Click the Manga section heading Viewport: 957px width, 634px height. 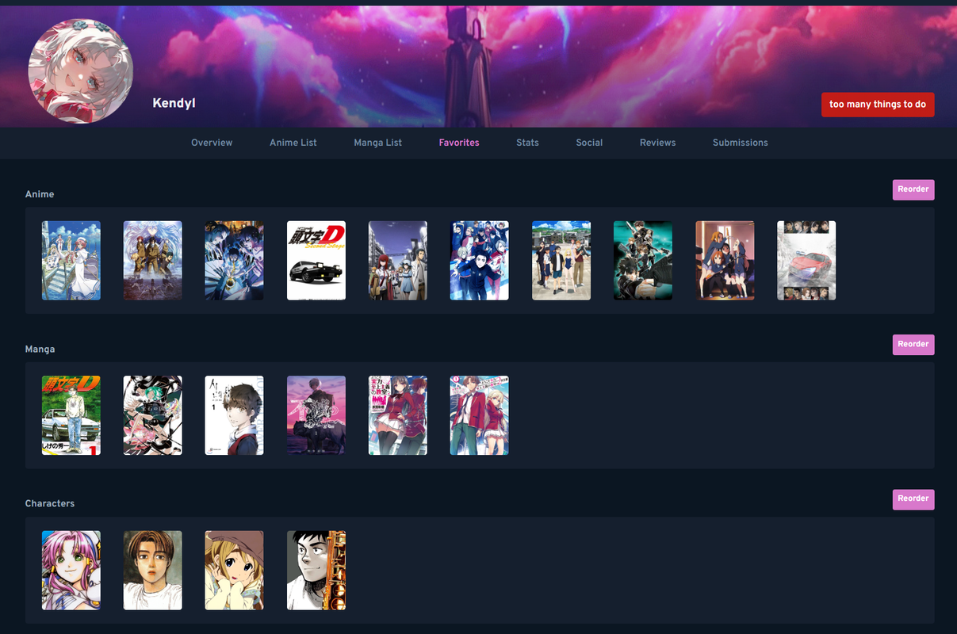[40, 349]
